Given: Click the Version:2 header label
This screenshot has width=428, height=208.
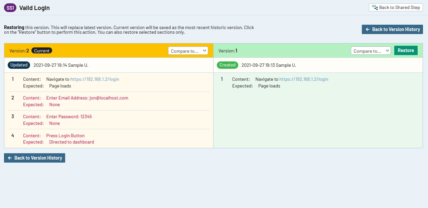Looking at the screenshot, I should pos(19,51).
